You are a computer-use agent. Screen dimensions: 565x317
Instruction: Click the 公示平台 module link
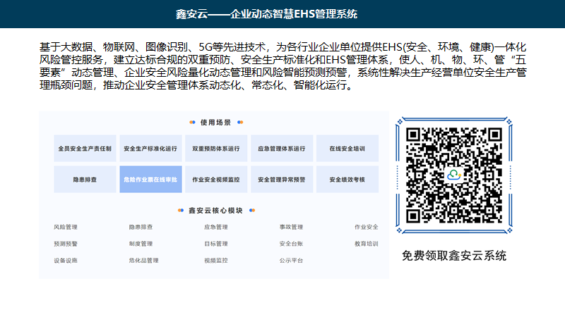click(291, 261)
